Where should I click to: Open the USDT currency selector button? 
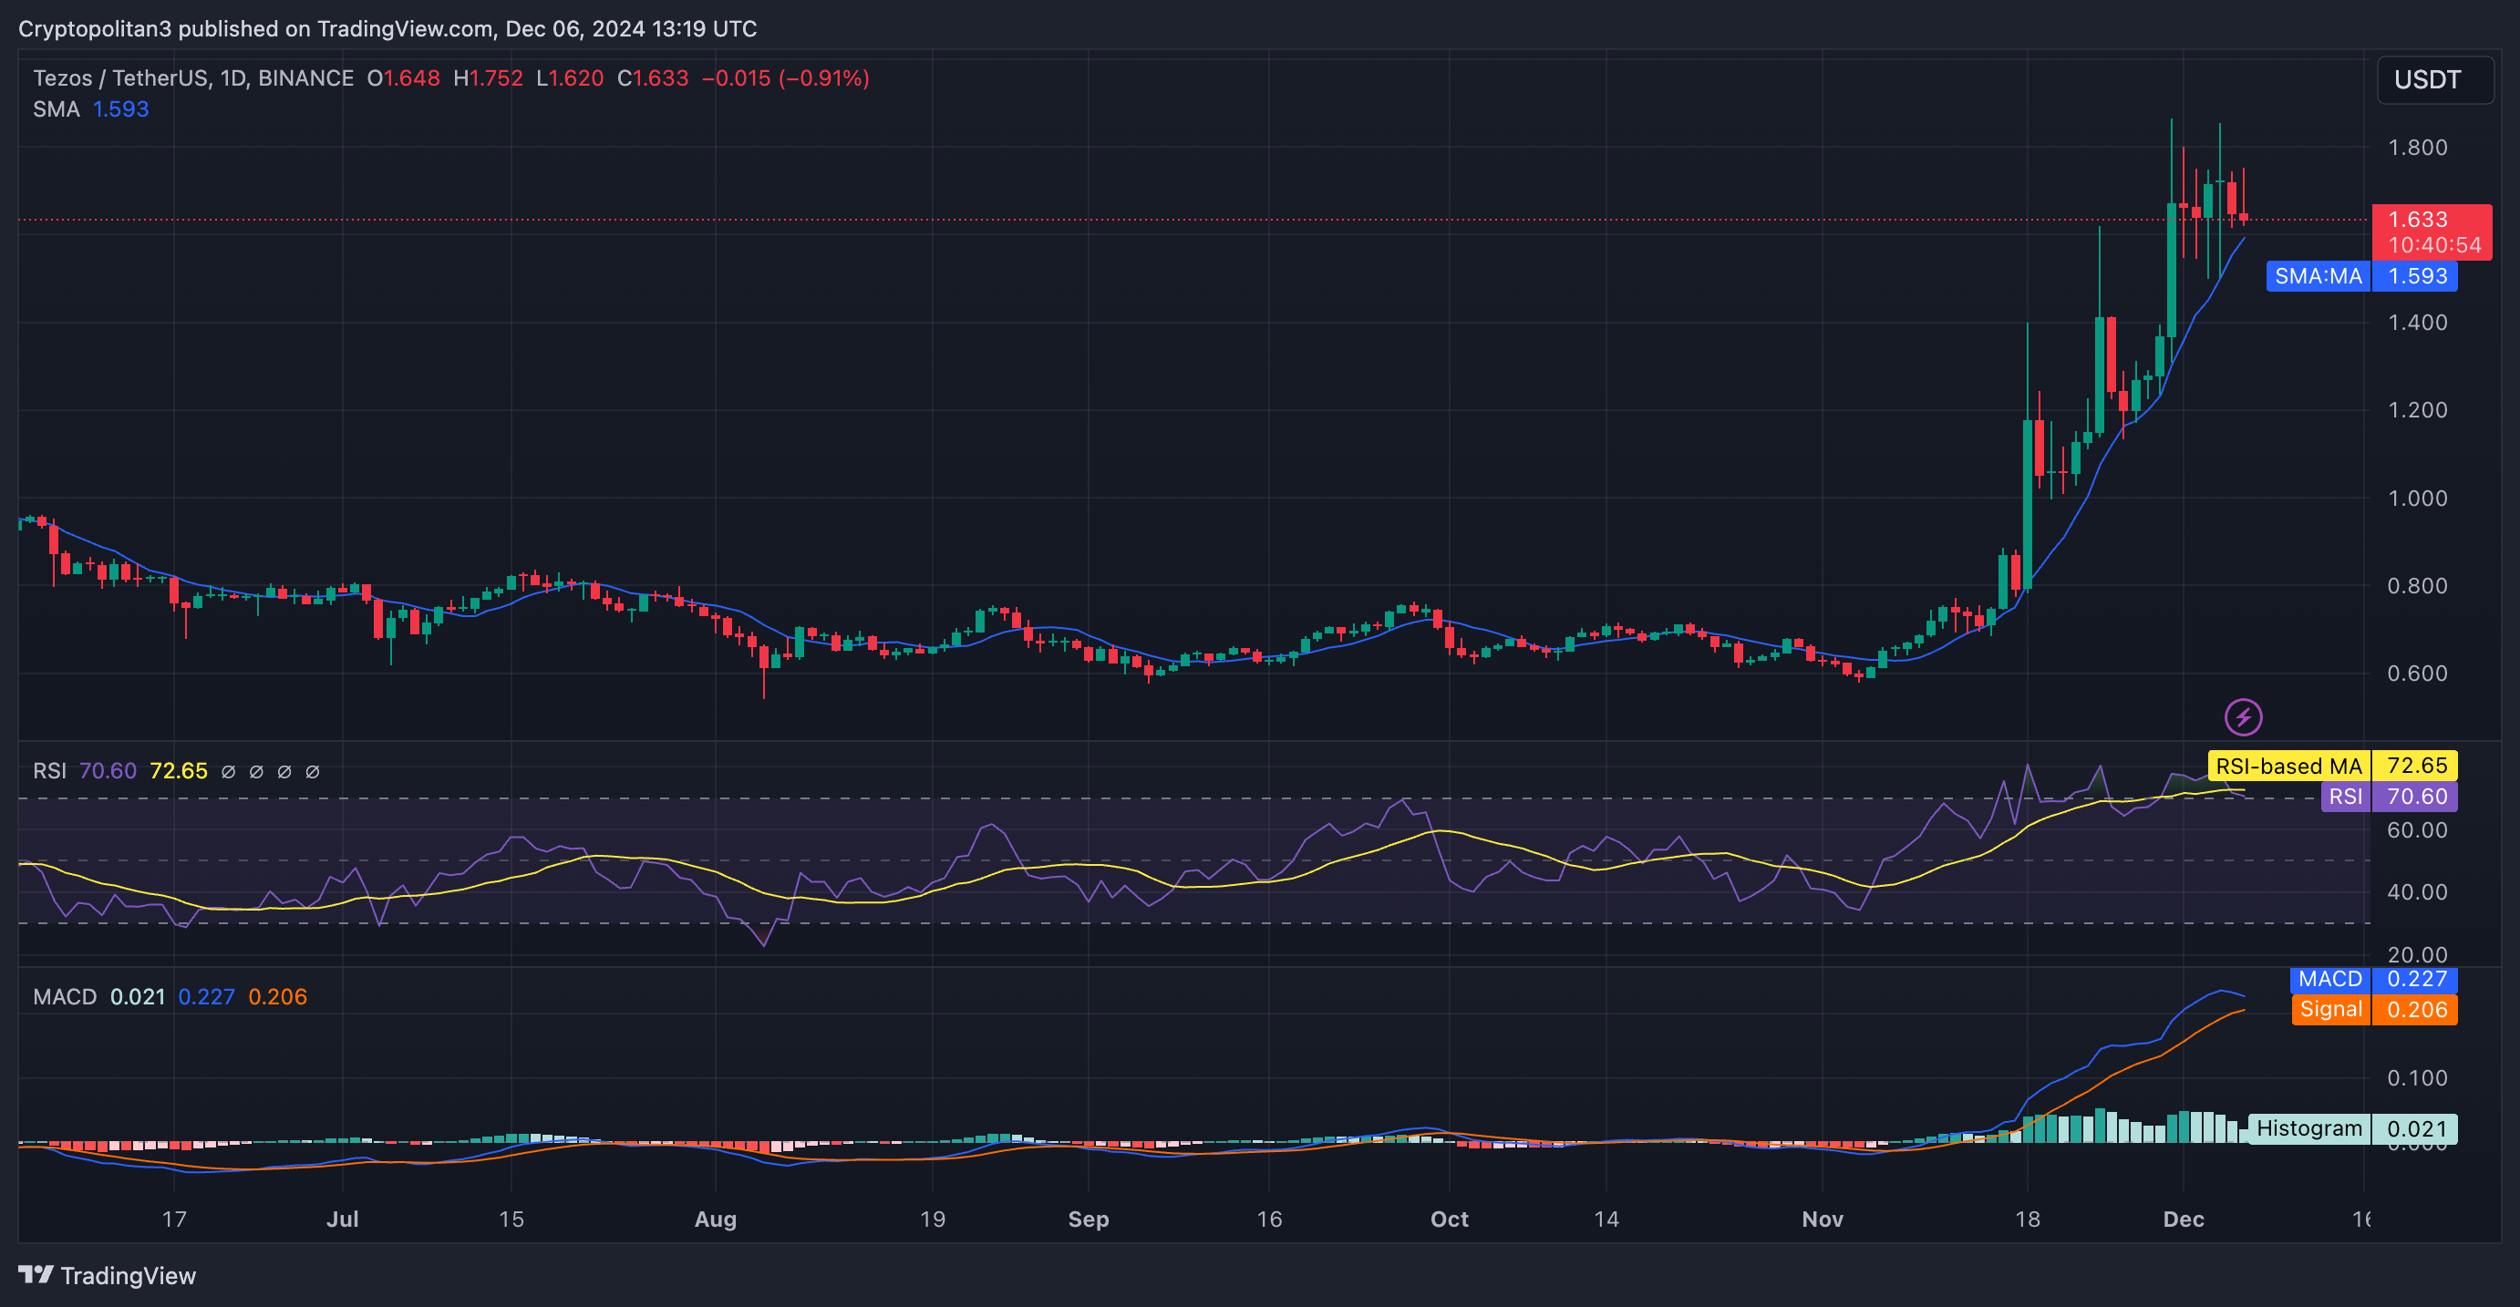click(x=2435, y=79)
